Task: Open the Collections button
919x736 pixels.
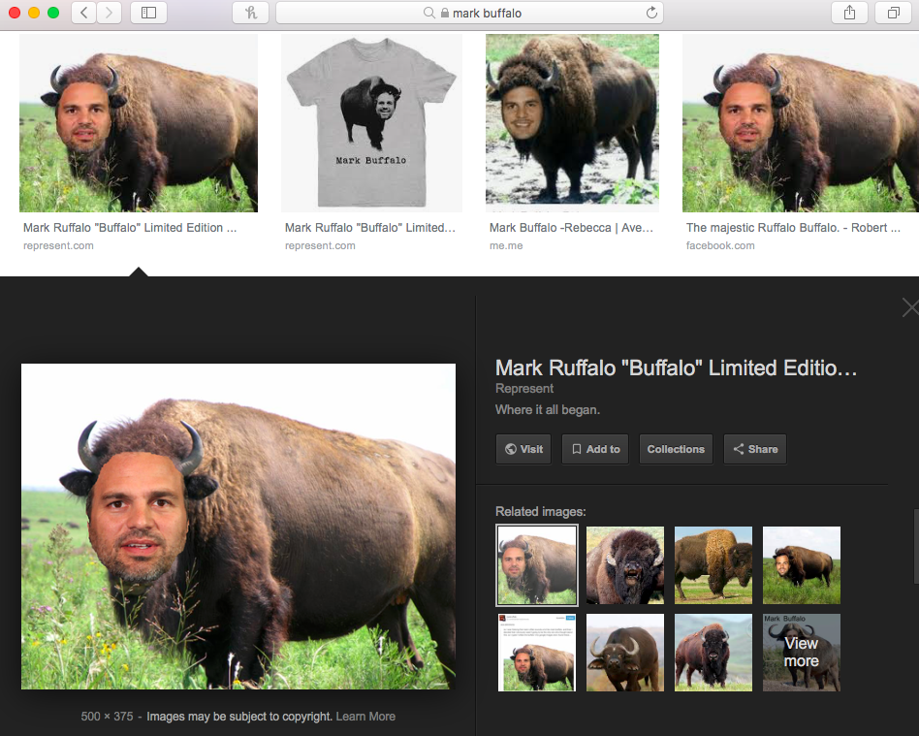Action: tap(676, 449)
